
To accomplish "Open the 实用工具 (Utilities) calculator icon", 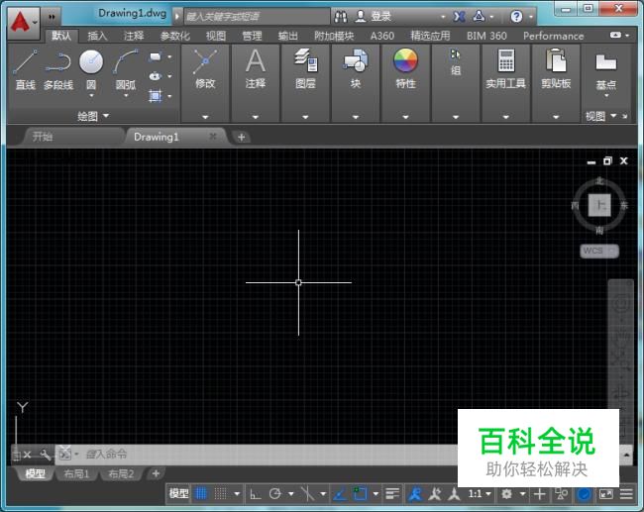I will 505,63.
